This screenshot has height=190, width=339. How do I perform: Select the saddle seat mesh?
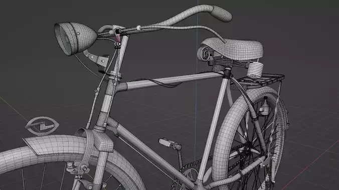coord(234,48)
